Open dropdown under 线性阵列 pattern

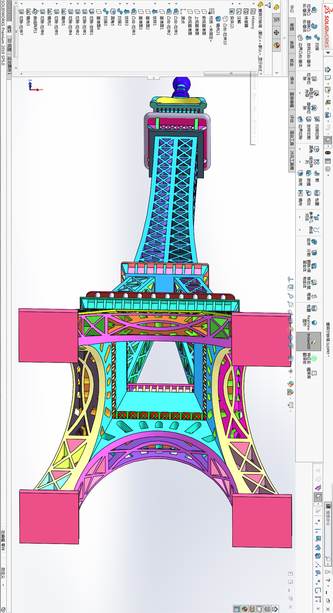(300, 162)
